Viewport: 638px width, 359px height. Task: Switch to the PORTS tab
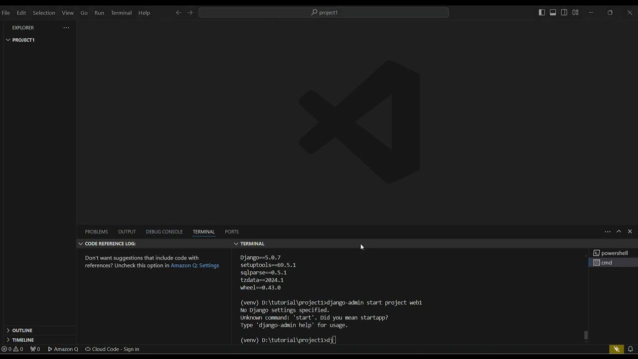[232, 232]
